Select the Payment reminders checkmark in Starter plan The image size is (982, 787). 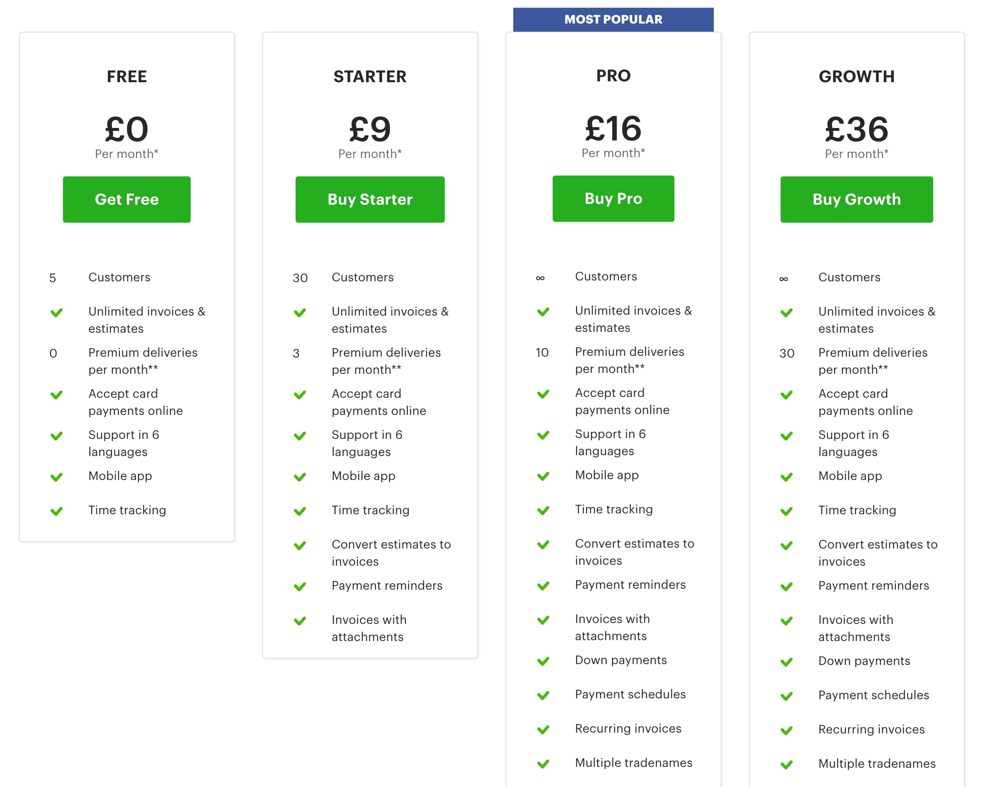tap(300, 587)
